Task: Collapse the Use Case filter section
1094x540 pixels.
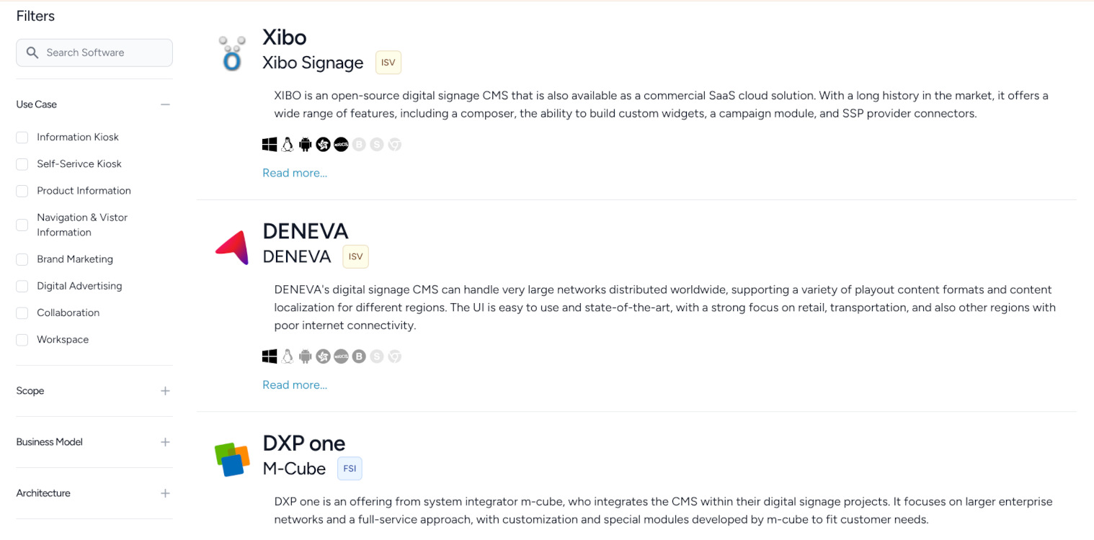Action: (165, 104)
